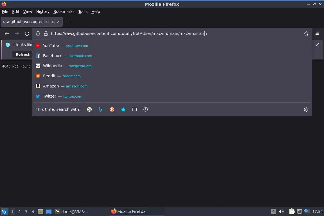Search this time with DuckDuckGo icon
324x216 pixels.
coord(112,109)
